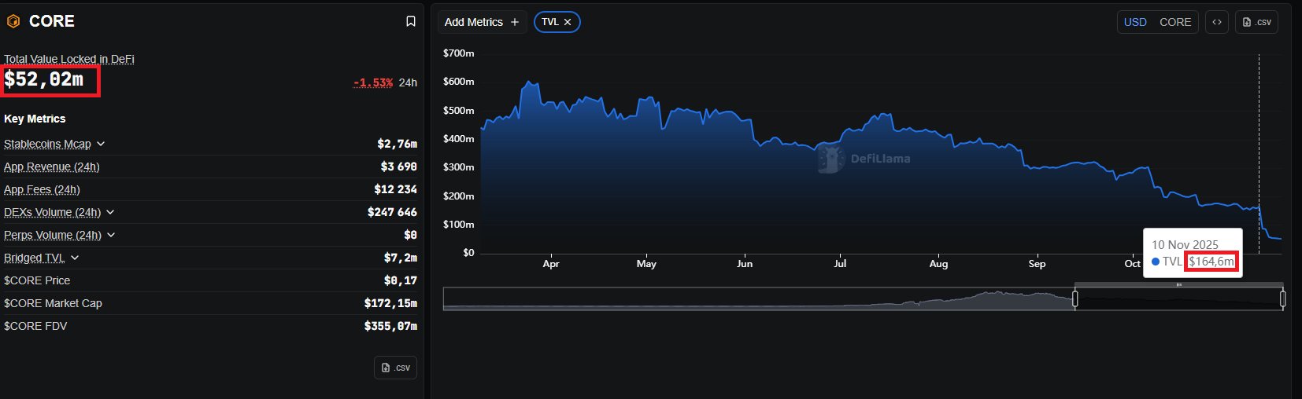This screenshot has width=1302, height=399.
Task: Click the CORE chain logo icon
Action: tap(13, 22)
